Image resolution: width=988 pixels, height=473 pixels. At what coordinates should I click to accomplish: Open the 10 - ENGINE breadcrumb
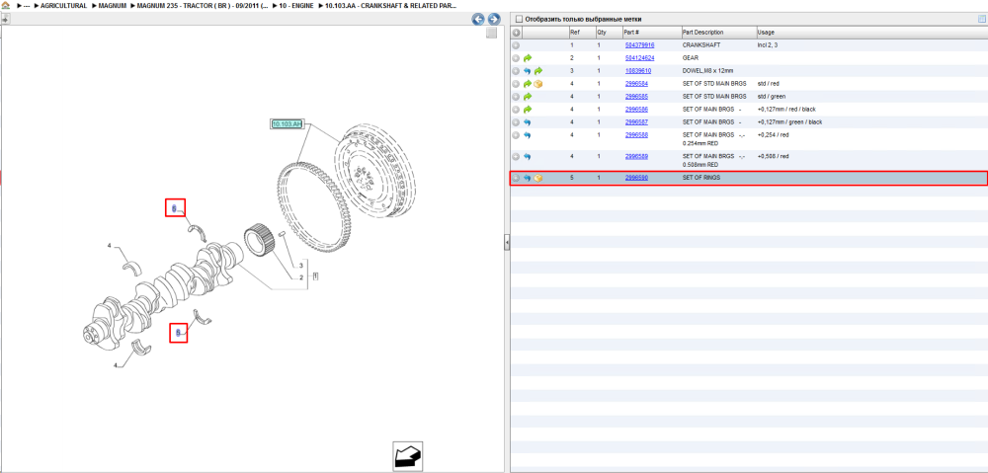[x=296, y=5]
